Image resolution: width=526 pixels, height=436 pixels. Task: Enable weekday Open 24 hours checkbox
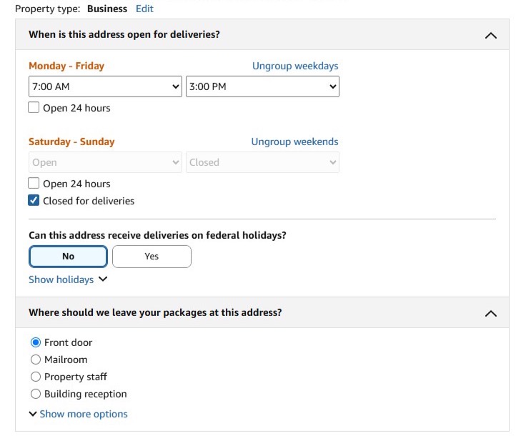click(34, 108)
